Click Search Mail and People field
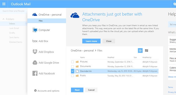Image resolution: width=176 pixels, height=95 pixels. coord(14,11)
